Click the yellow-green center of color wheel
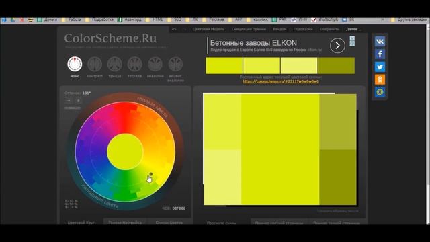 tap(125, 152)
